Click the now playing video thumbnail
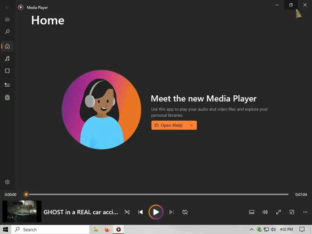The width and height of the screenshot is (312, 234). (22, 211)
